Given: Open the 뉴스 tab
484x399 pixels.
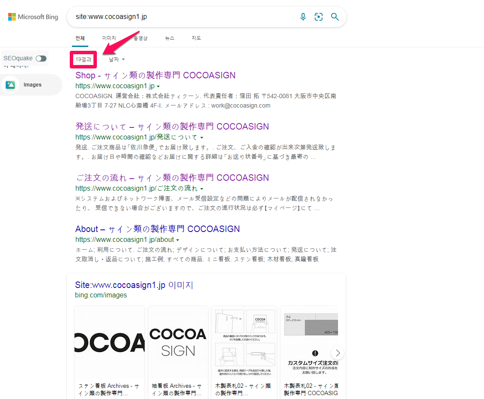Looking at the screenshot, I should [169, 38].
